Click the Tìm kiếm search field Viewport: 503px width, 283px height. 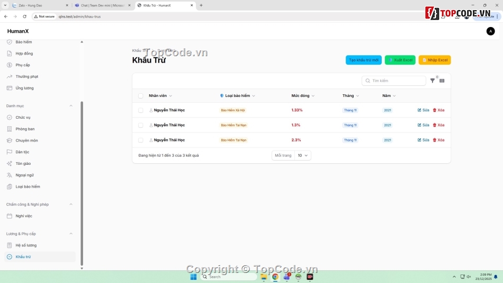[x=394, y=81]
